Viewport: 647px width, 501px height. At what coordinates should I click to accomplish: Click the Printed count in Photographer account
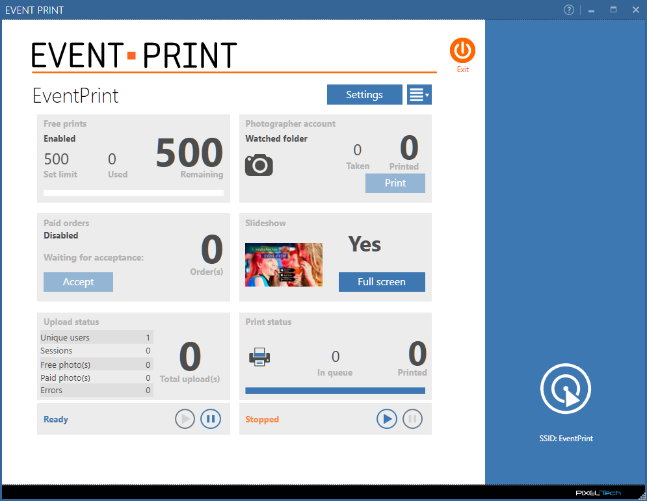[409, 148]
